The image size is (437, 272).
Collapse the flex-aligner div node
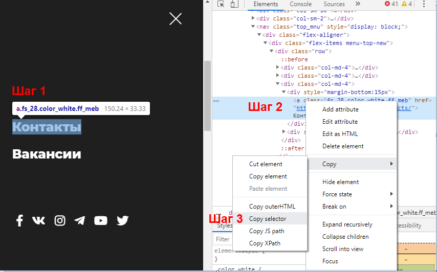[x=259, y=35]
